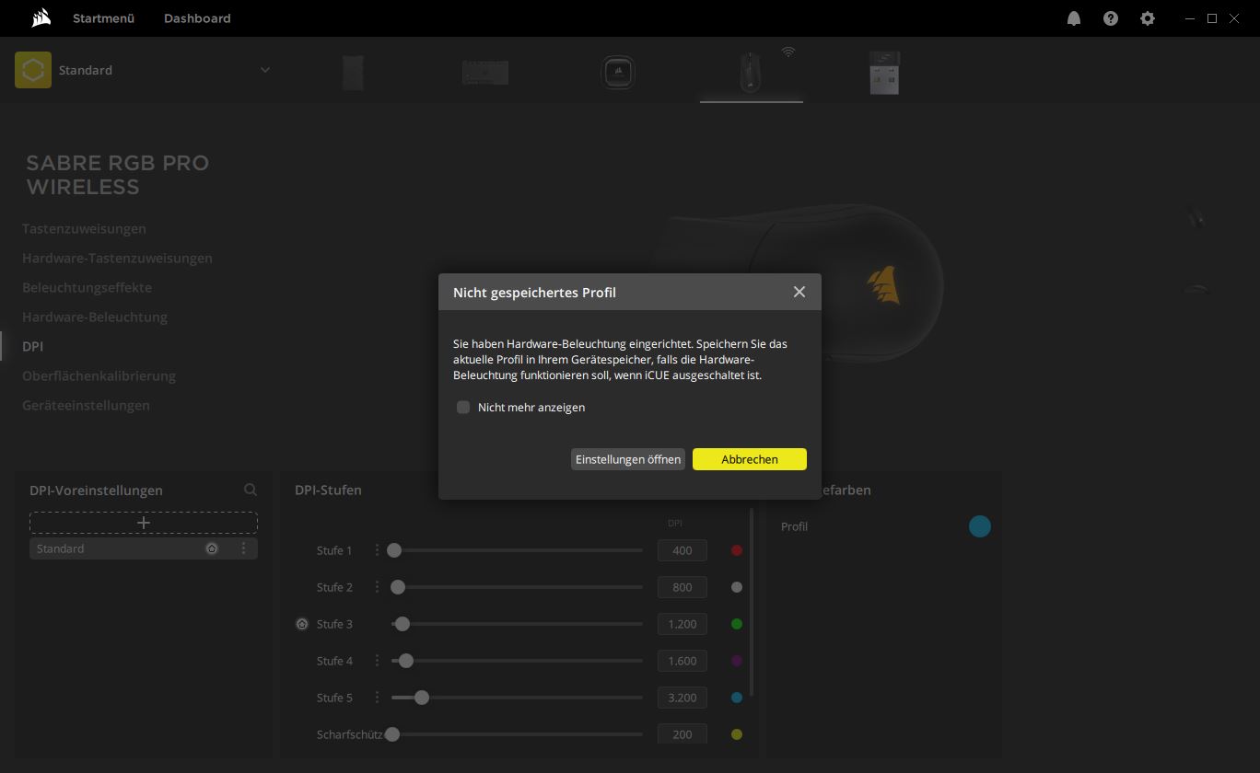Open Oberflächenkalibrierung section
Screen dimensions: 1260x773
pyautogui.click(x=99, y=375)
